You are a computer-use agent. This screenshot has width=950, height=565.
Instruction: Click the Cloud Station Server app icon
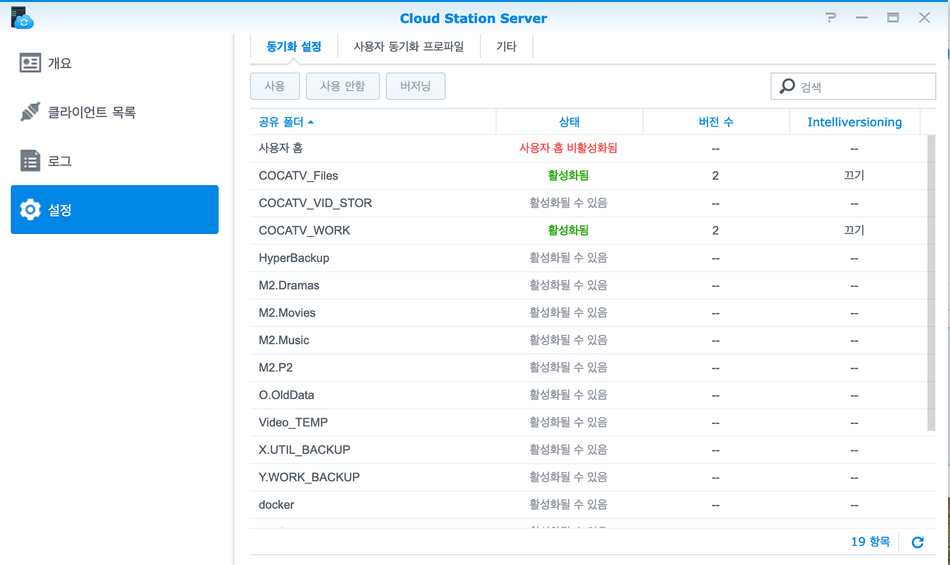[22, 18]
